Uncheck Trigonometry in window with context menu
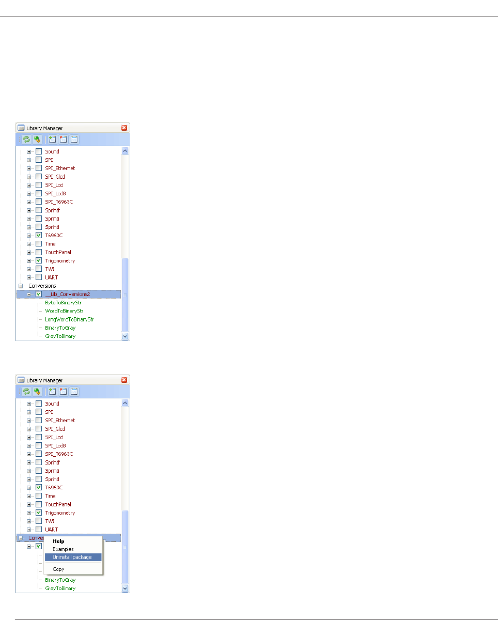 [x=39, y=513]
